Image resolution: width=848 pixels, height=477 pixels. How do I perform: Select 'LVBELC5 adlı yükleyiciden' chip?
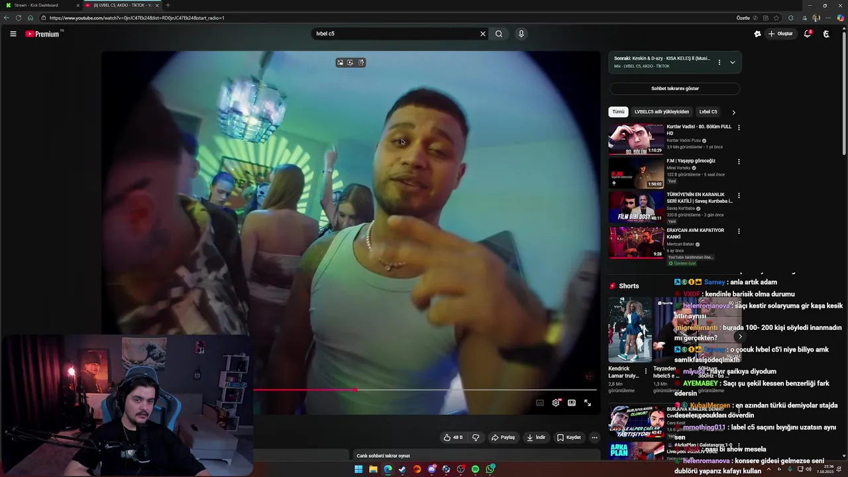pyautogui.click(x=662, y=112)
